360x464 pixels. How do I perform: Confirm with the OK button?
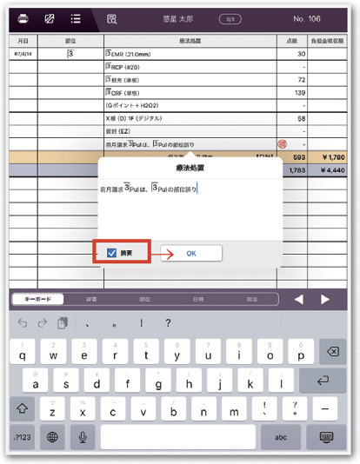191,254
